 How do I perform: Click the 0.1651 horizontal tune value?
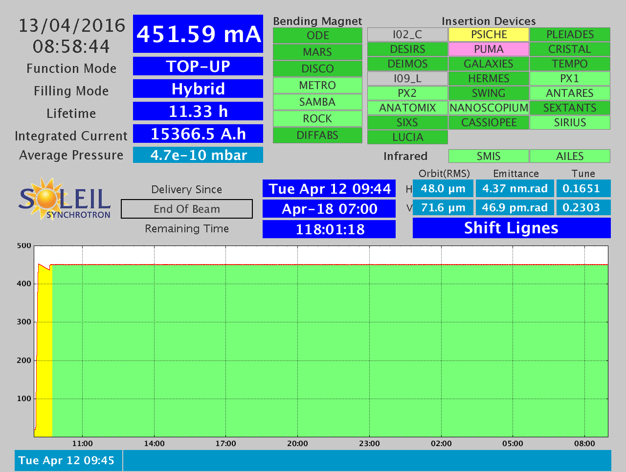click(x=583, y=188)
